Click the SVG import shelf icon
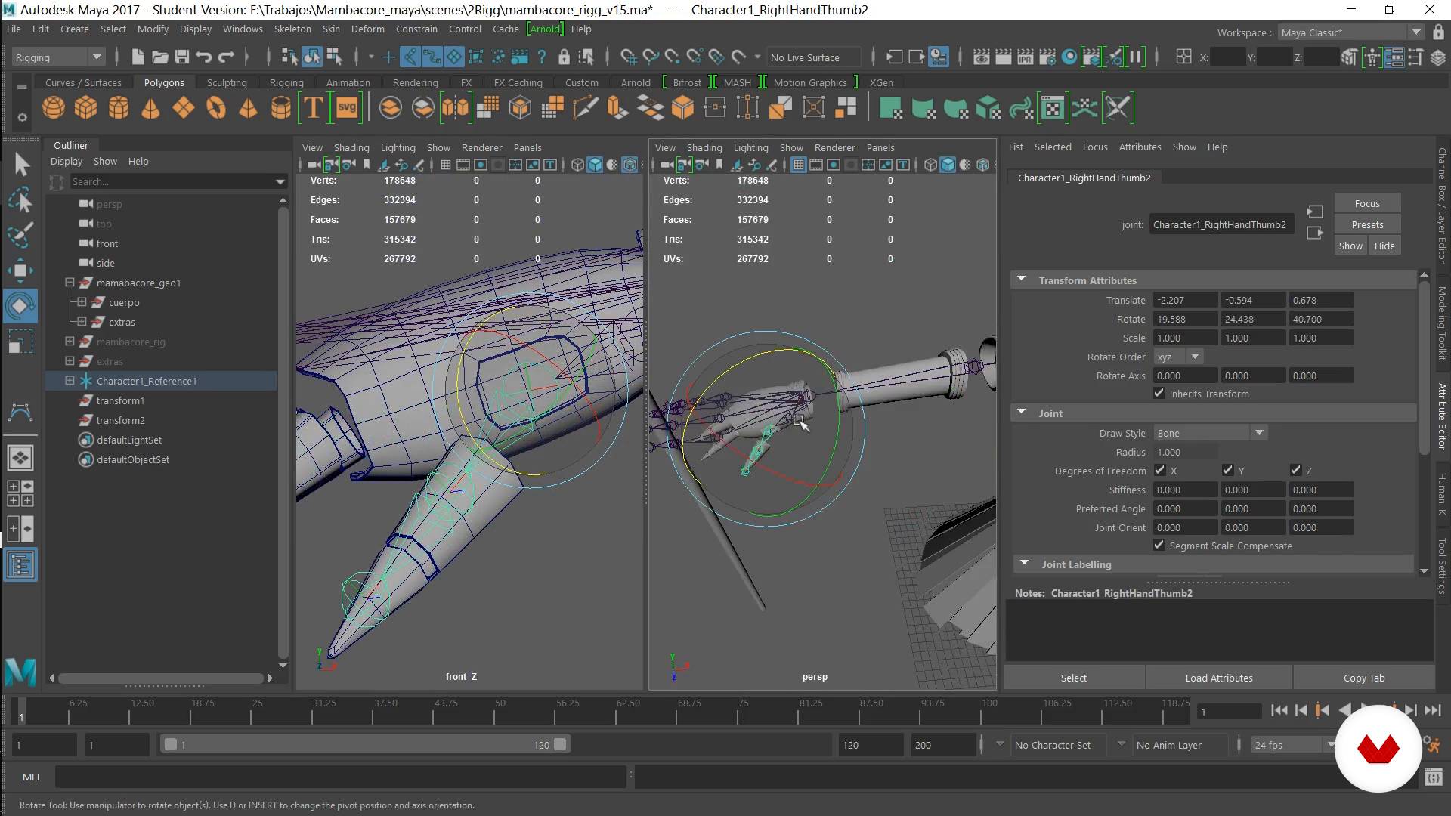1451x816 pixels. 347,108
